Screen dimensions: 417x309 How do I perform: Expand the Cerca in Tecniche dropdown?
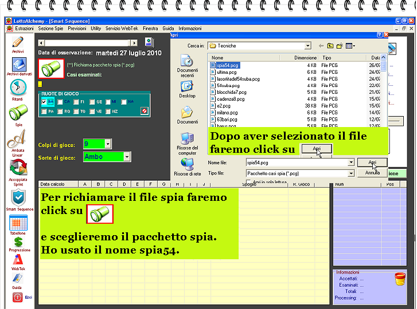click(x=307, y=46)
